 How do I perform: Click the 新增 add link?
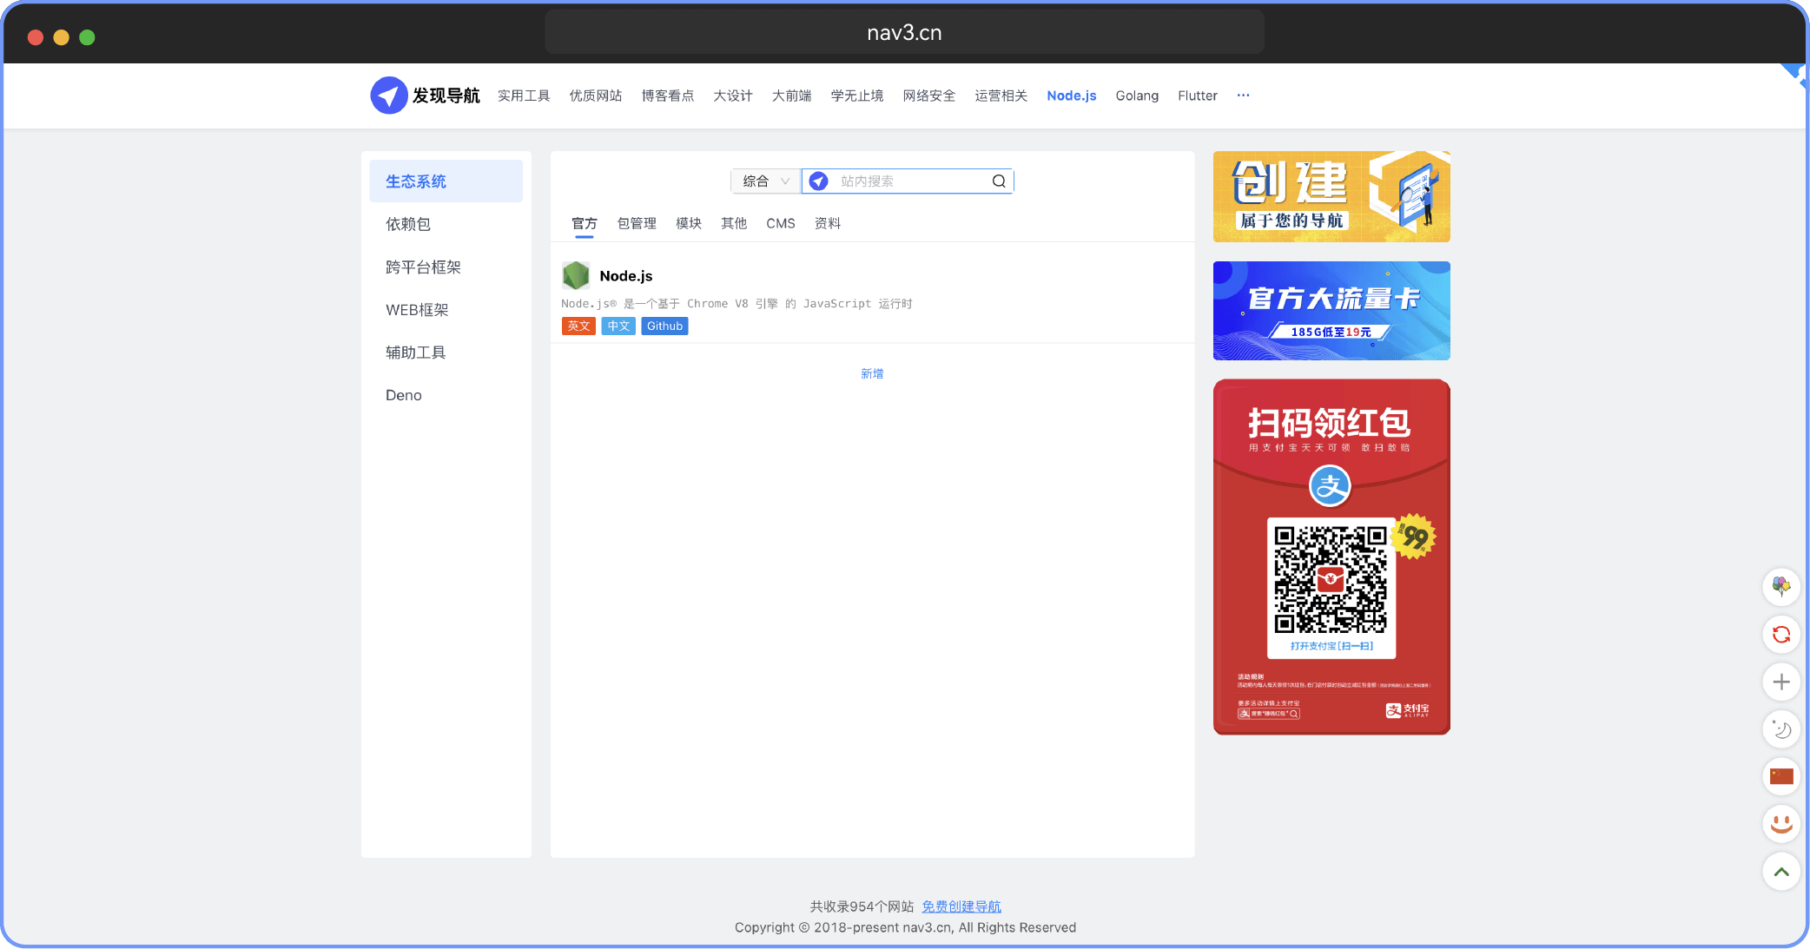coord(872,374)
